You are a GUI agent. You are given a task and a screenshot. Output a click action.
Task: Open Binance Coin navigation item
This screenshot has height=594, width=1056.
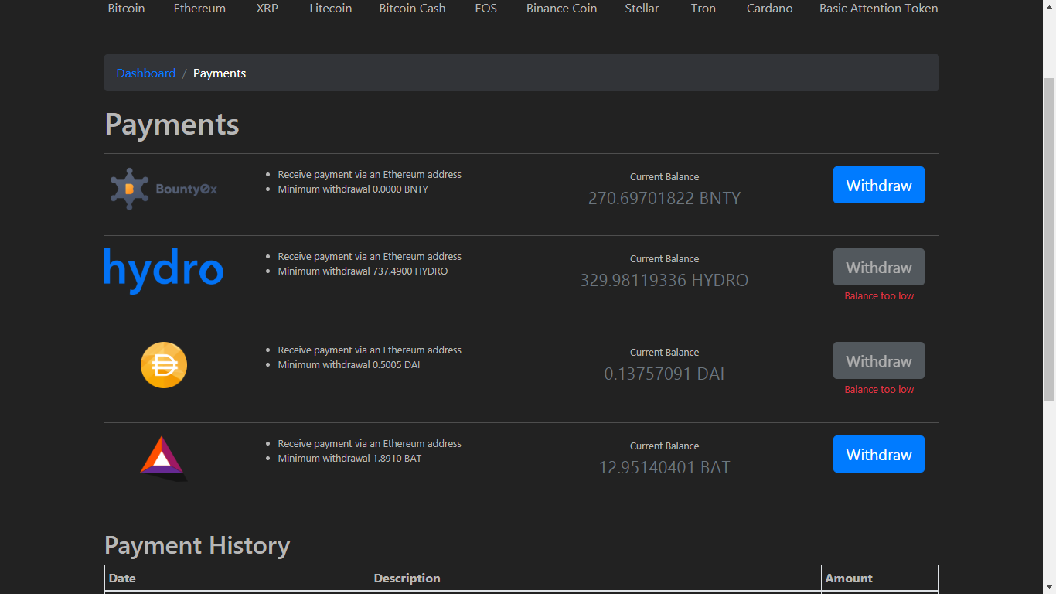click(x=562, y=9)
